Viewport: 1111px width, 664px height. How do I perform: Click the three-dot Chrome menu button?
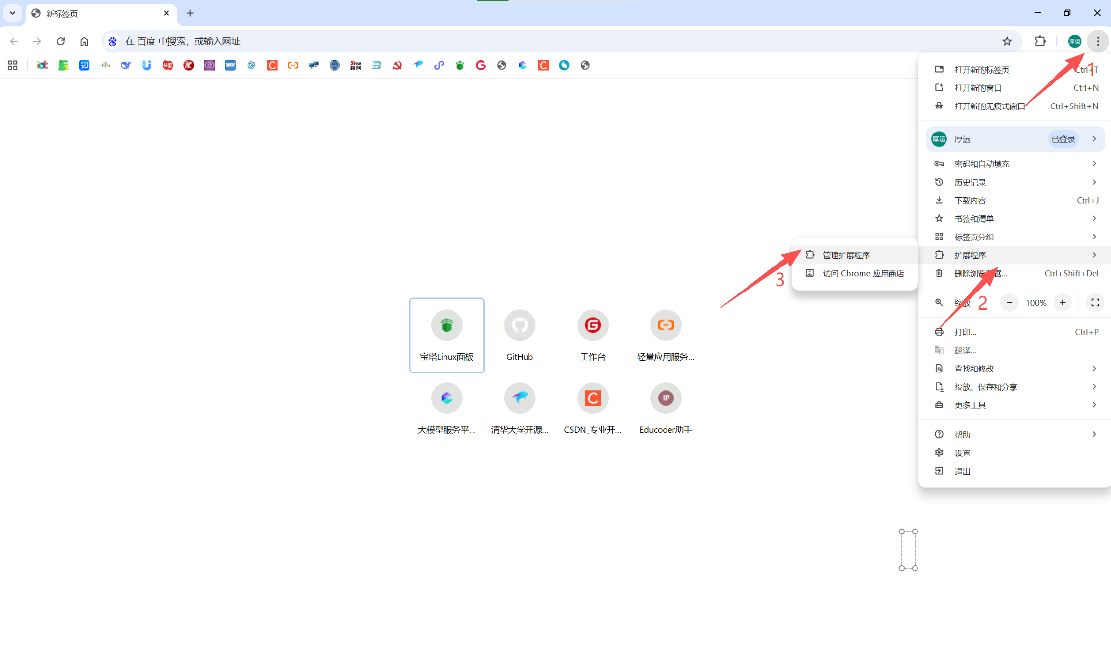1098,41
